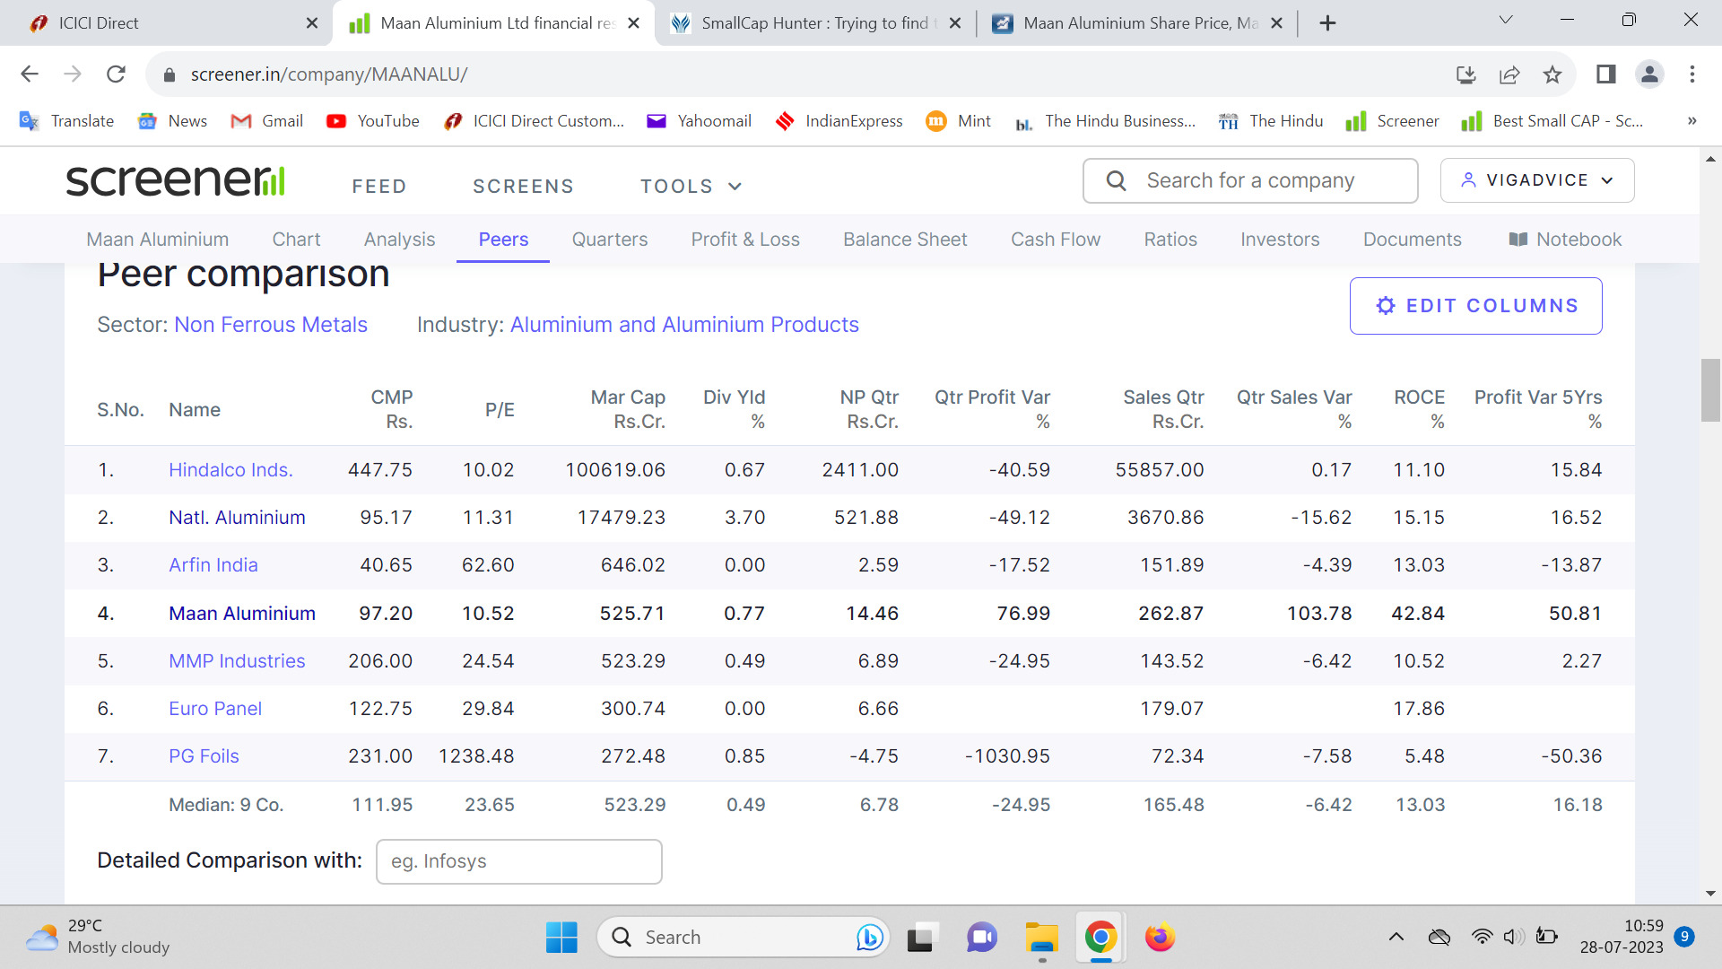Switch to the Cash Flow tab

point(1056,240)
